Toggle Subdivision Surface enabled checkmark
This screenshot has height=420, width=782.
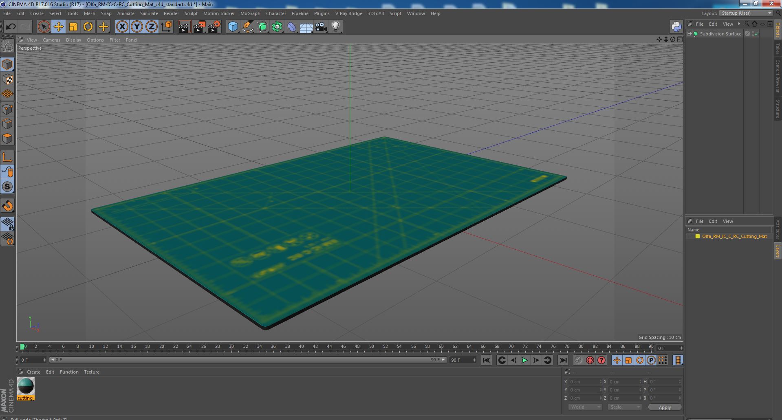(757, 34)
